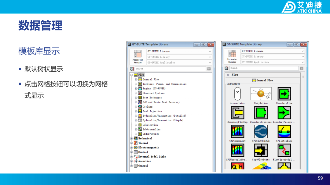Select Hydraulics/Pneumatics (Detailed) row

point(162,116)
